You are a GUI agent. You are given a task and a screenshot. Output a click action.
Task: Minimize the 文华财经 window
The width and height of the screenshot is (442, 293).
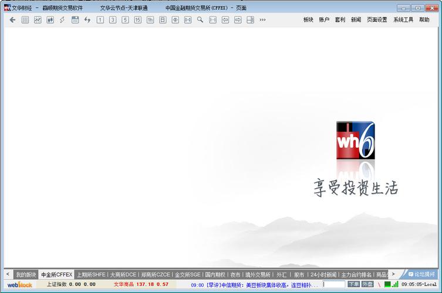tap(403, 8)
